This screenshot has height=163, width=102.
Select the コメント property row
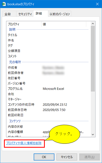pyautogui.click(x=48, y=56)
